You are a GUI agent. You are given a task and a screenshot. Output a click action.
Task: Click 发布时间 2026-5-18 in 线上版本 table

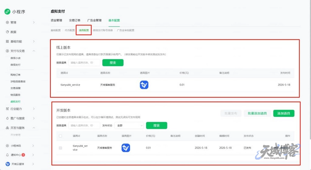(284, 85)
